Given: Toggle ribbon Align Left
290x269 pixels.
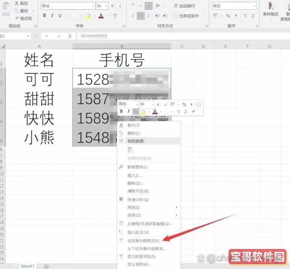Looking at the screenshot, I should coord(133,16).
